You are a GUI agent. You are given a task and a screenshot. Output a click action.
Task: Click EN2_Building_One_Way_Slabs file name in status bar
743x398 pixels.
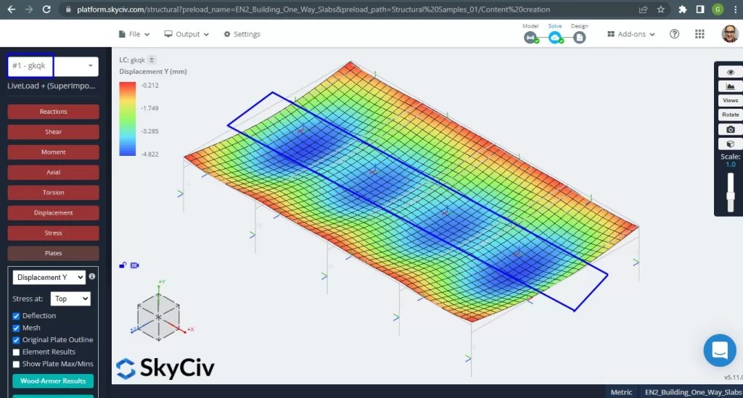point(693,392)
